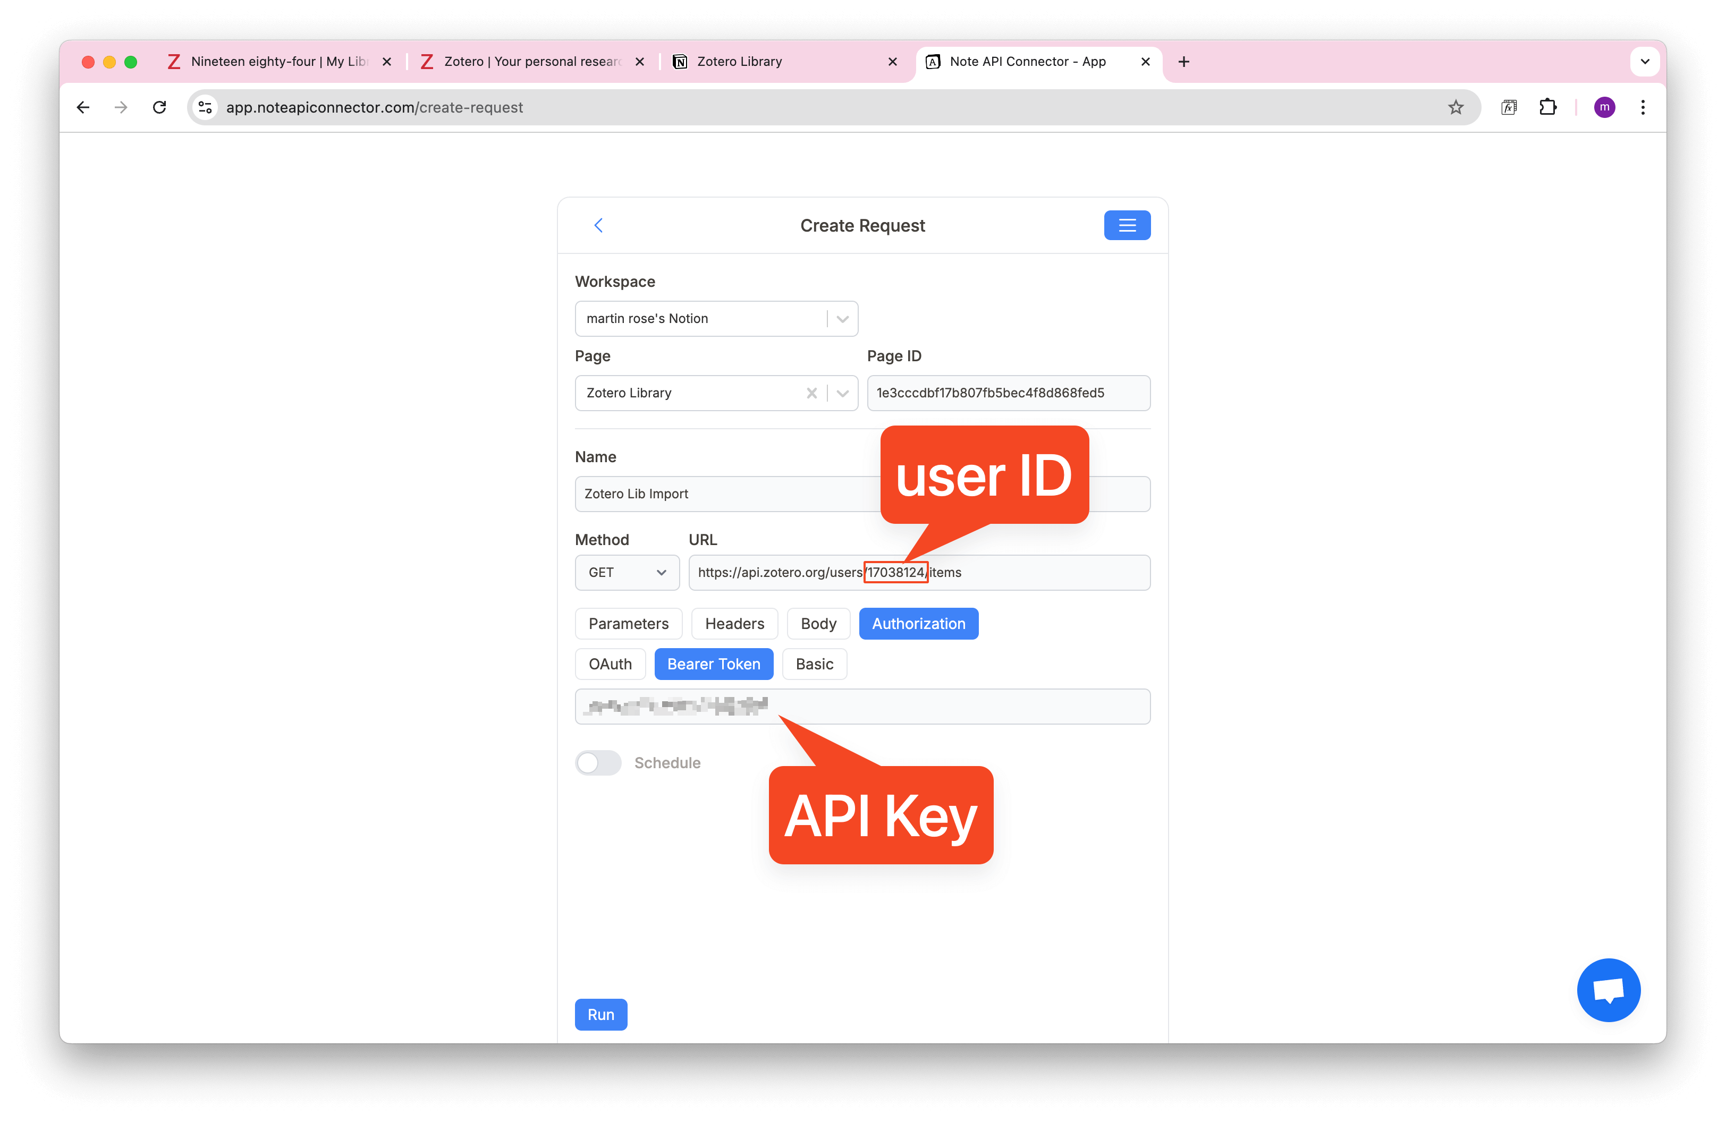This screenshot has width=1726, height=1122.
Task: Open the Body tab
Action: (x=818, y=623)
